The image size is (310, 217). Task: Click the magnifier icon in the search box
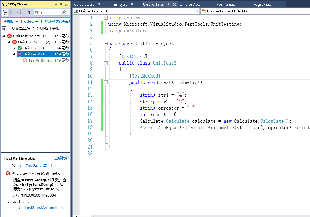(64, 12)
